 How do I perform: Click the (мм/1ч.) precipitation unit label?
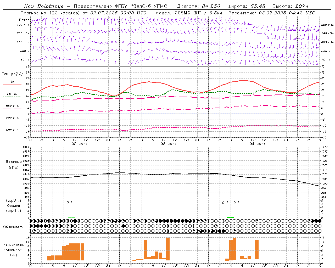coord(14,211)
